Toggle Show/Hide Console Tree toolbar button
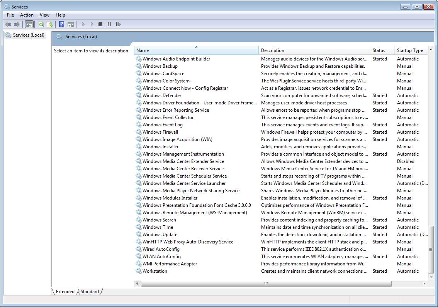438x307 pixels. pyautogui.click(x=29, y=25)
